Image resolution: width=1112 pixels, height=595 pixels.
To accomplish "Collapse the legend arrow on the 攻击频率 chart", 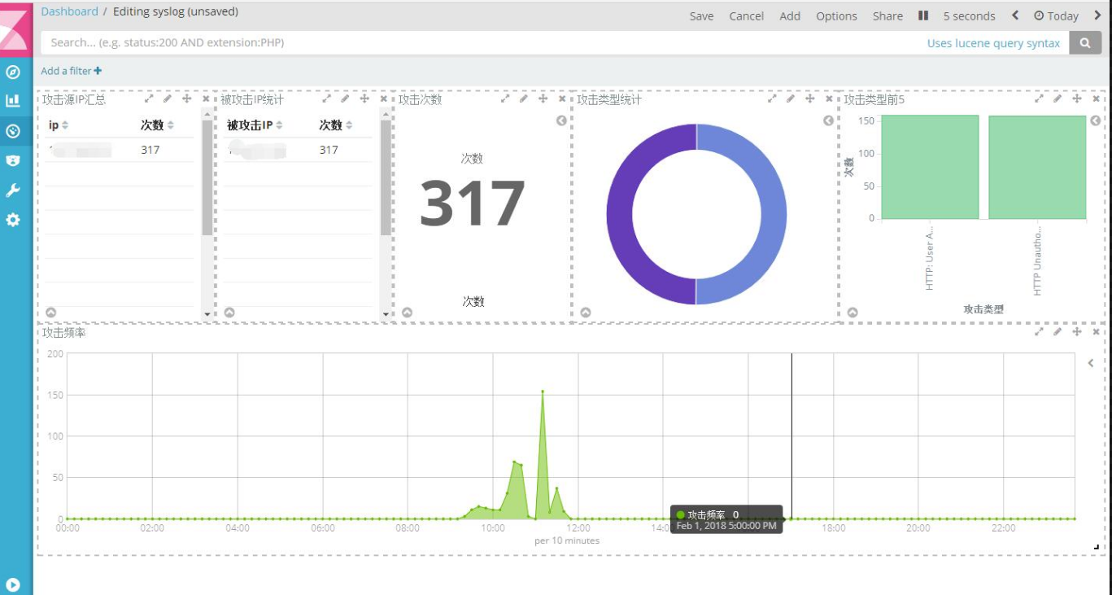I will pyautogui.click(x=1091, y=363).
